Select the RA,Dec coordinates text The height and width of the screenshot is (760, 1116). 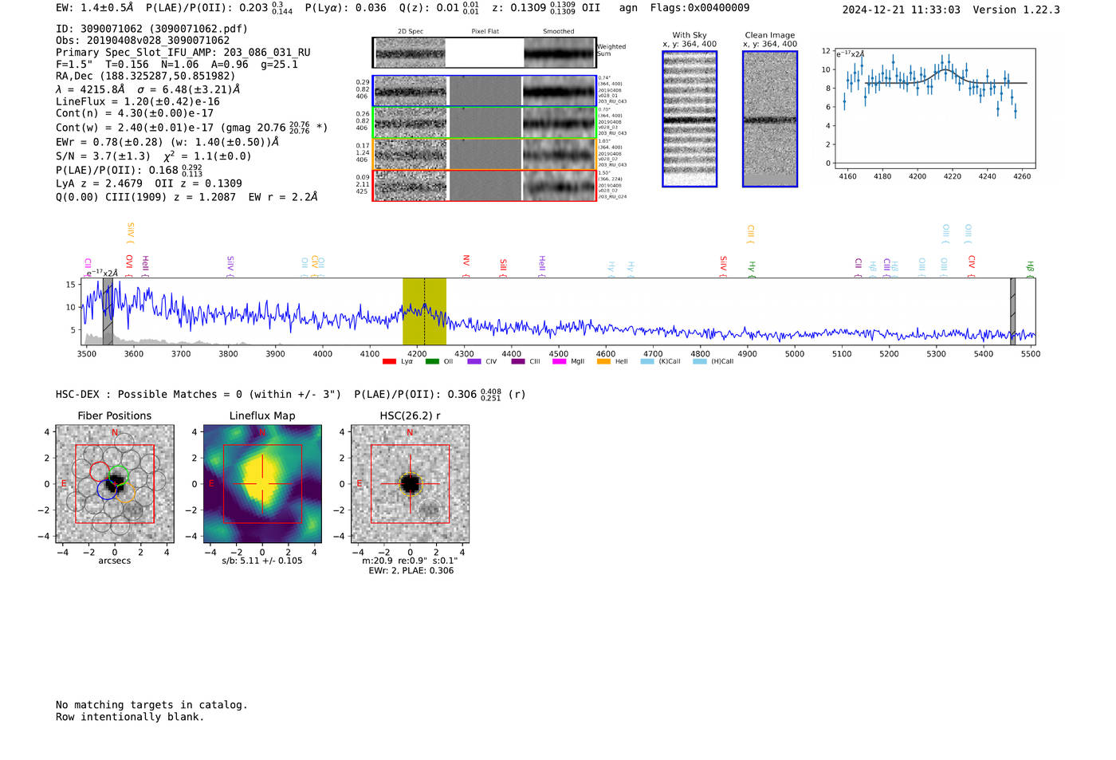146,76
